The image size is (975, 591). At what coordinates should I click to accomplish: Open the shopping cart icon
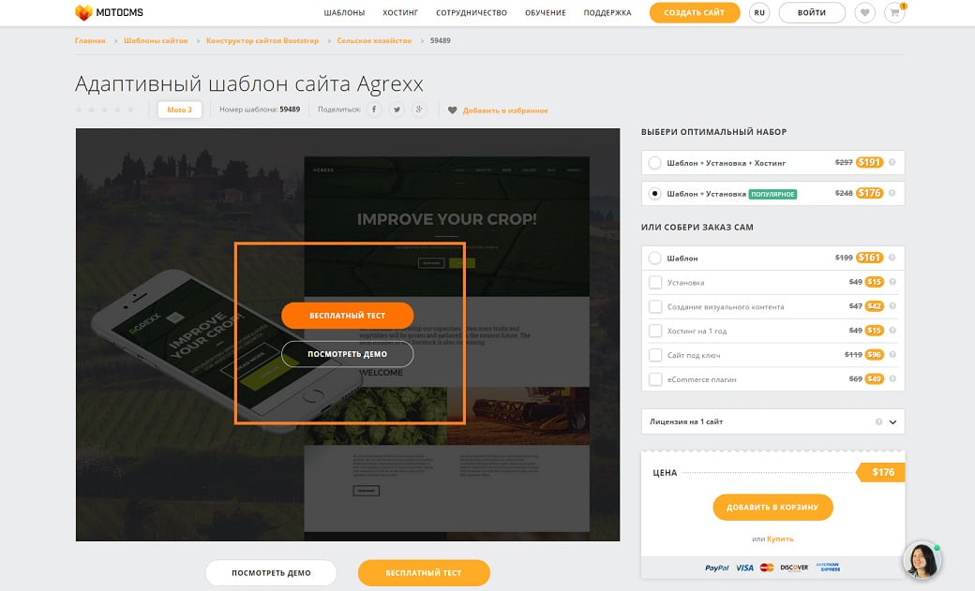(894, 13)
